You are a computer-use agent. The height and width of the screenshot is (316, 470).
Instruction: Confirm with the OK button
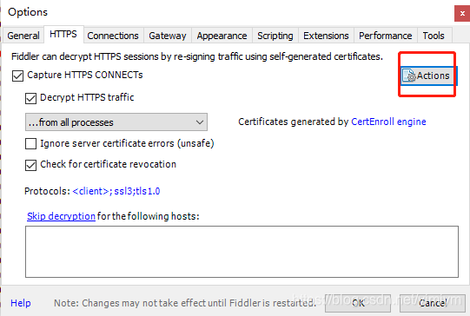click(x=358, y=303)
